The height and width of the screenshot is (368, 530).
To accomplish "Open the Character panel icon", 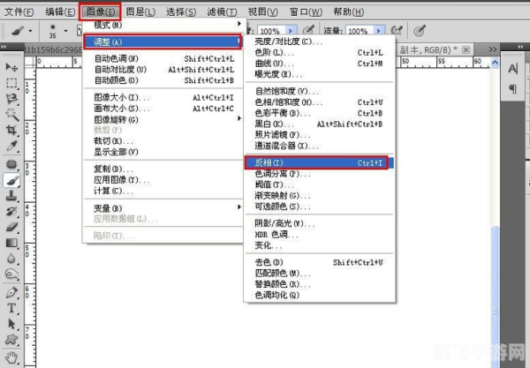I will pyautogui.click(x=512, y=69).
